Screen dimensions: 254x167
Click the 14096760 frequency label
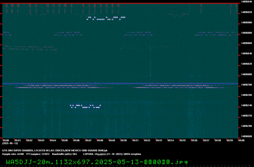point(247,95)
